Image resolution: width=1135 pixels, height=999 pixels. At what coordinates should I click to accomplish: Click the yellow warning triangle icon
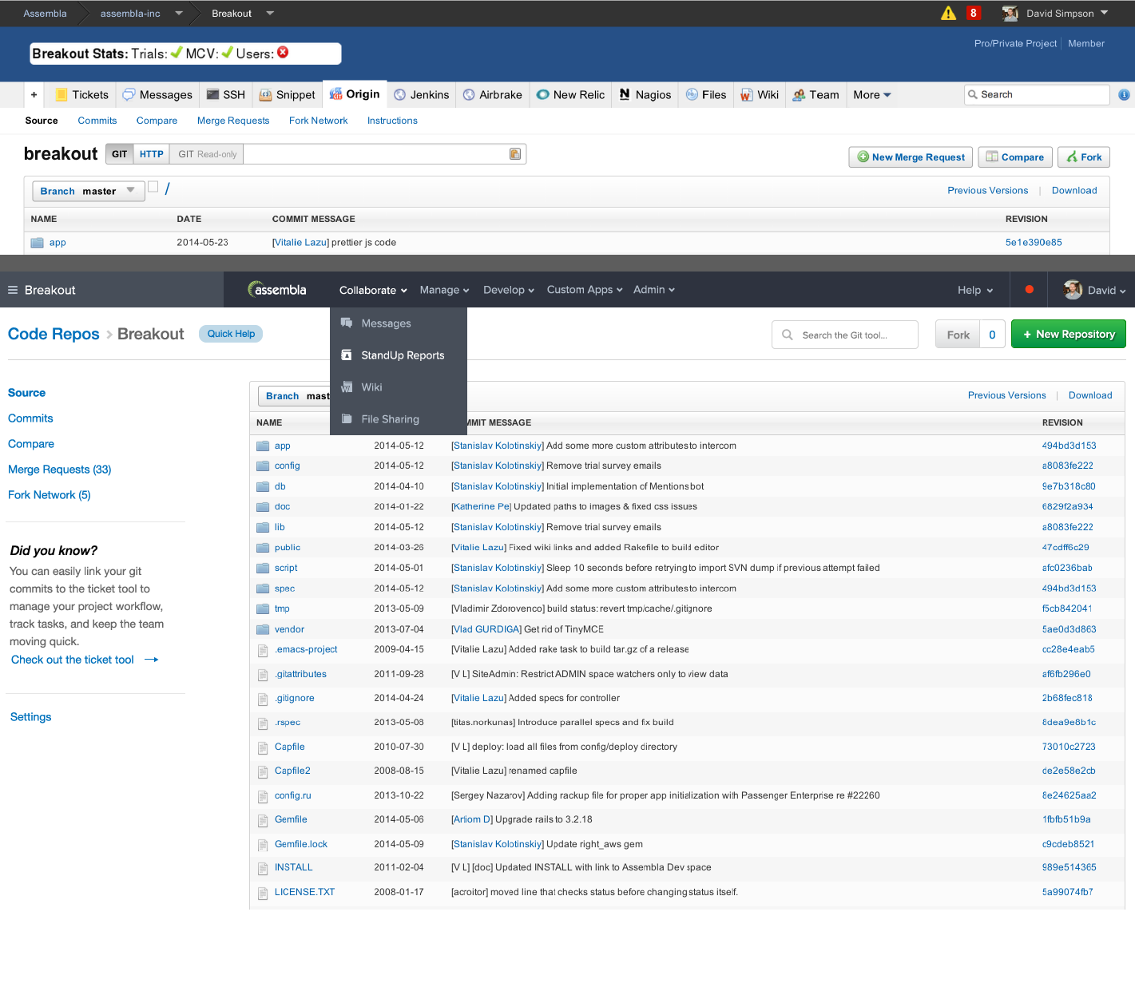pyautogui.click(x=948, y=13)
